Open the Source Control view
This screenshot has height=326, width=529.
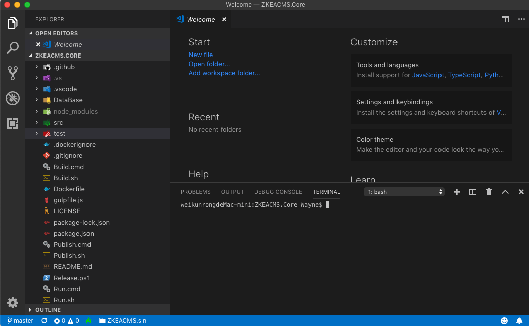13,73
